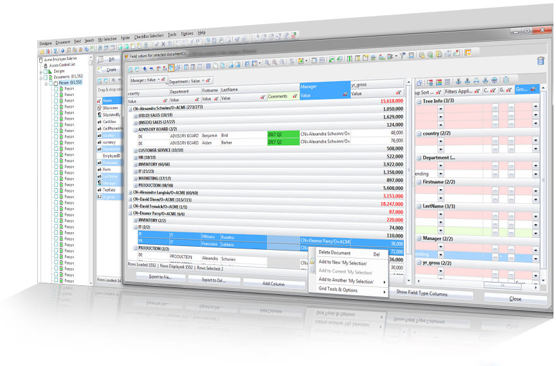The width and height of the screenshot is (556, 366).
Task: Click the blue down-arrow toolbar icon
Action: coord(145,68)
